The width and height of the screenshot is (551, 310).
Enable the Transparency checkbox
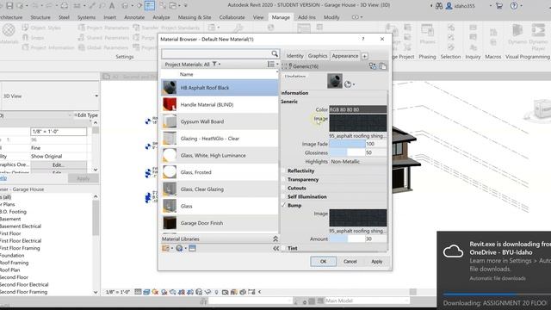pyautogui.click(x=283, y=180)
